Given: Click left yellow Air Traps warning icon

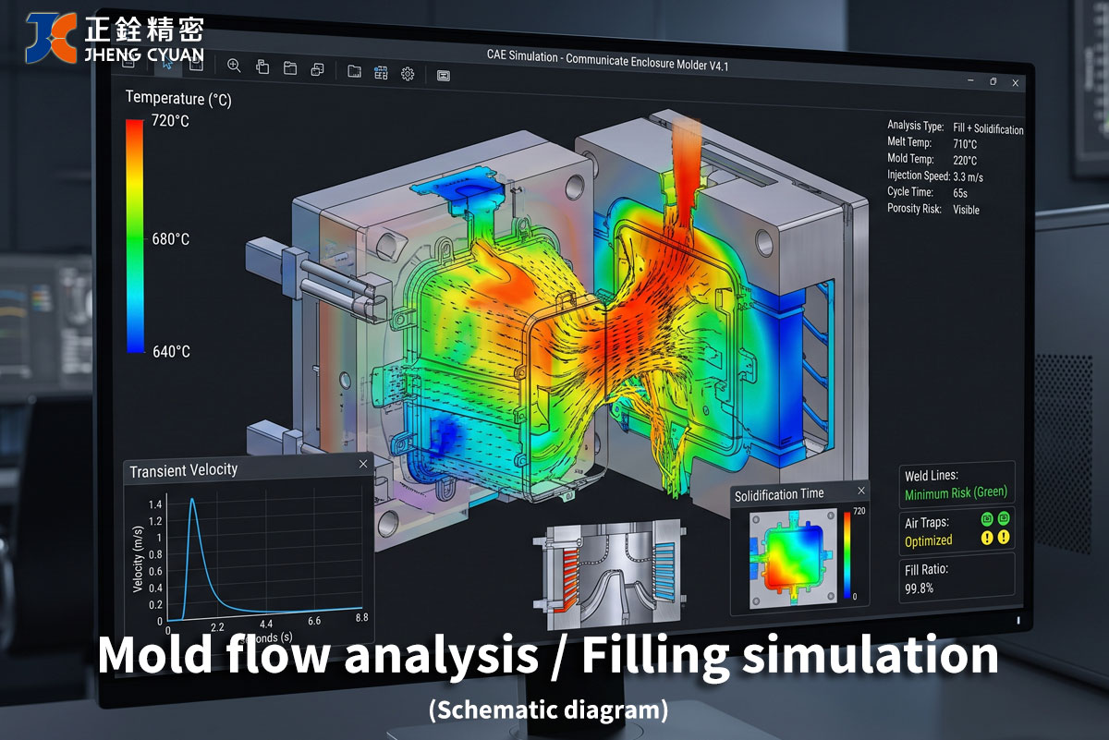Looking at the screenshot, I should [986, 537].
